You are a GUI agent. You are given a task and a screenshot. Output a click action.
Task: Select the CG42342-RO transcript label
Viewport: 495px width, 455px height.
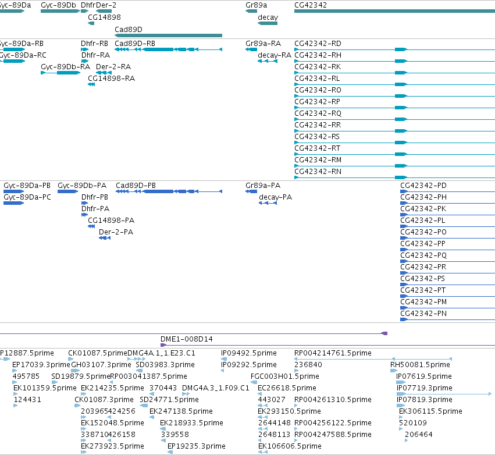(318, 90)
